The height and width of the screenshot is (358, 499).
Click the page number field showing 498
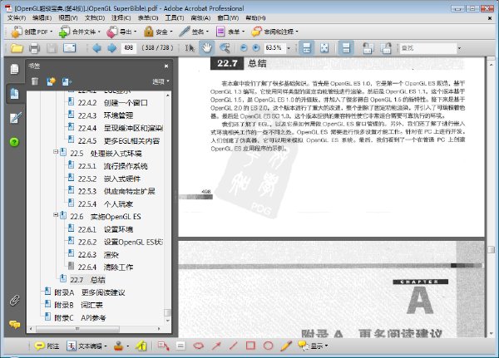[129, 48]
